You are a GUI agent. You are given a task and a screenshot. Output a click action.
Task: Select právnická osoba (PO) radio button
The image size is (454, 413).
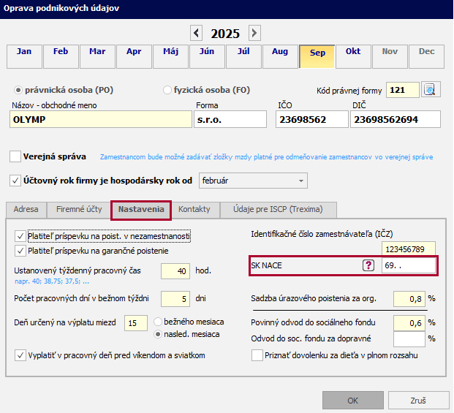tap(20, 91)
